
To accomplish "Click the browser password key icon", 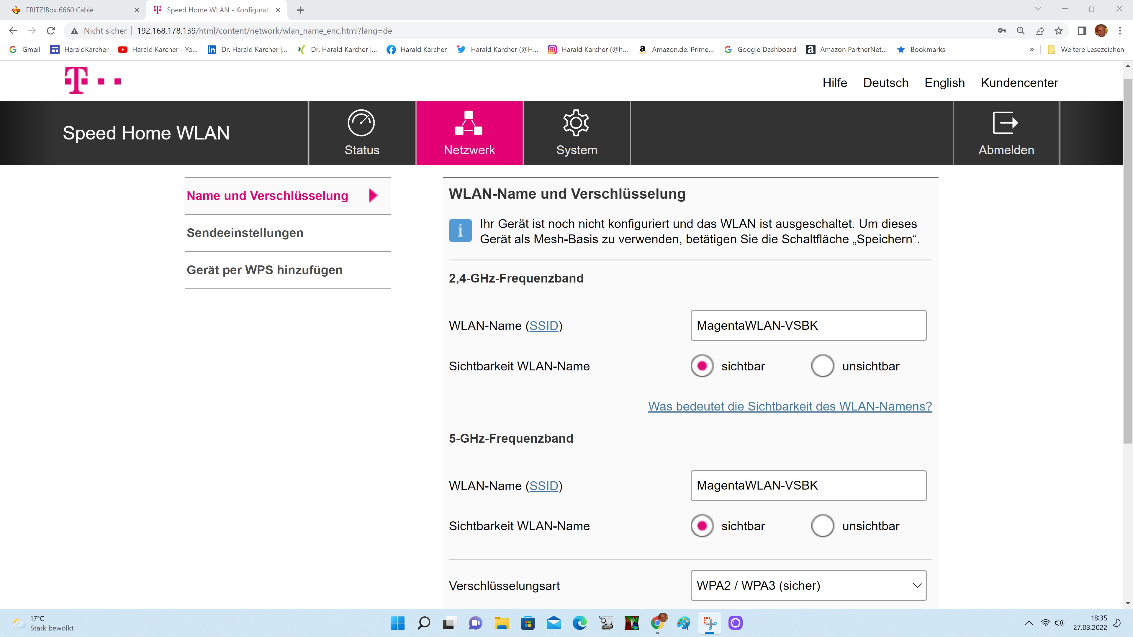I will [1001, 31].
